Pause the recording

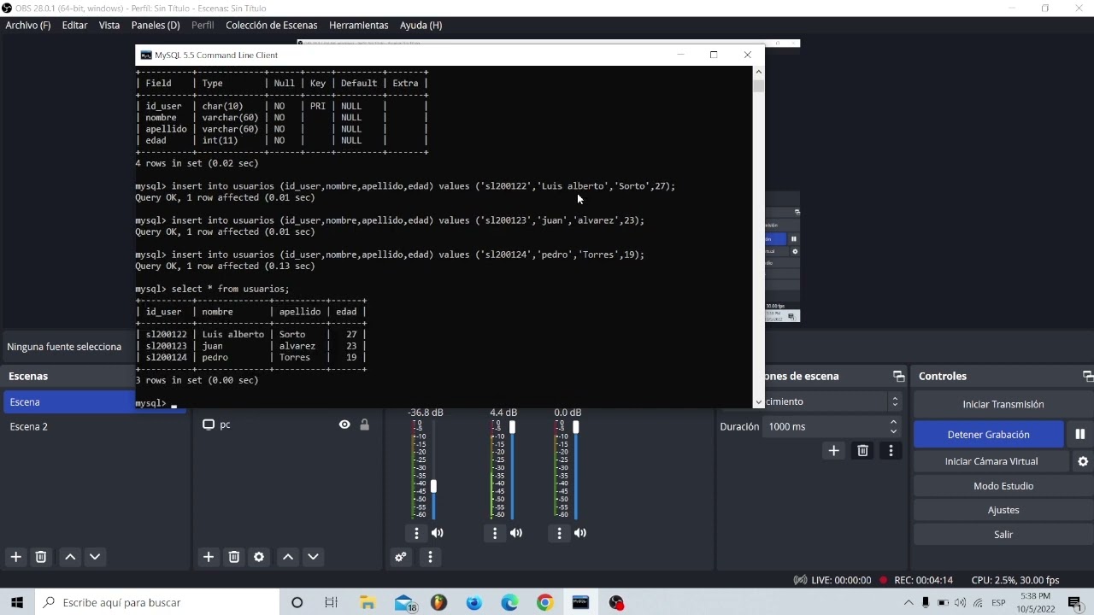pos(1079,434)
